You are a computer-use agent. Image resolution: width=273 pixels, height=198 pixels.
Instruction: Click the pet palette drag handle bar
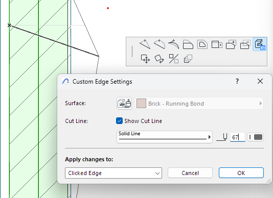click(132, 52)
